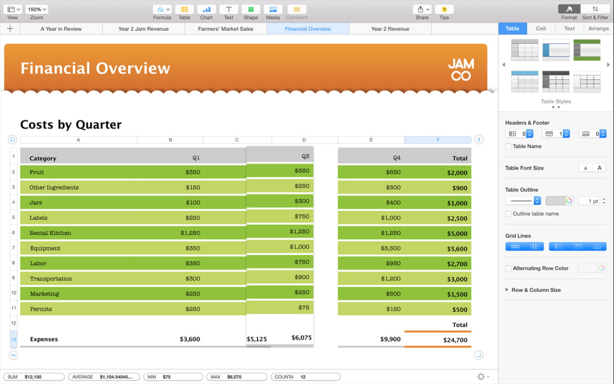614x384 pixels.
Task: Add a new sheet with plus button
Action: (x=10, y=29)
